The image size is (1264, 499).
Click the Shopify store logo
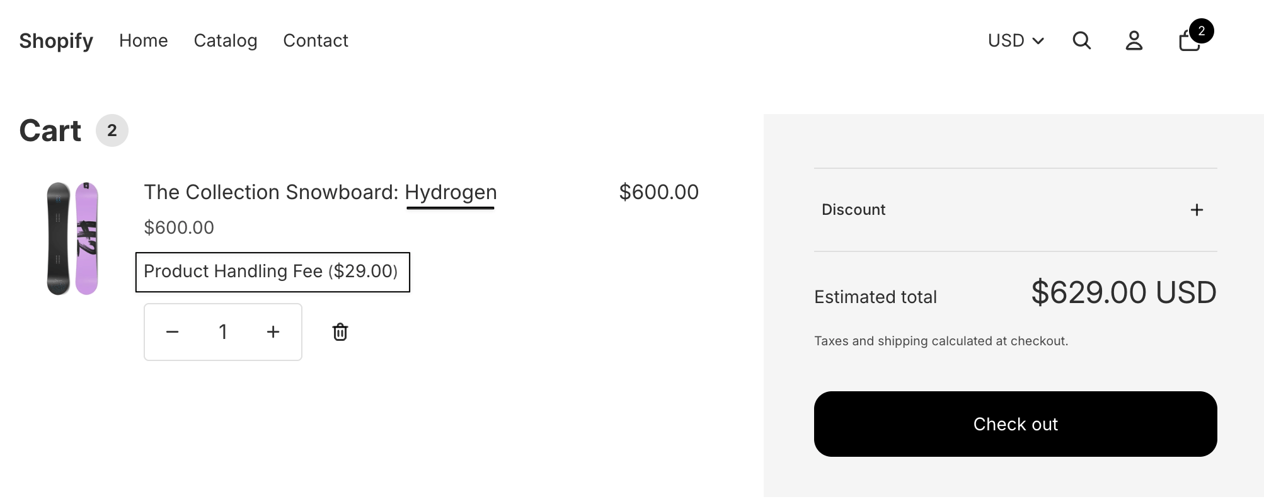(56, 41)
